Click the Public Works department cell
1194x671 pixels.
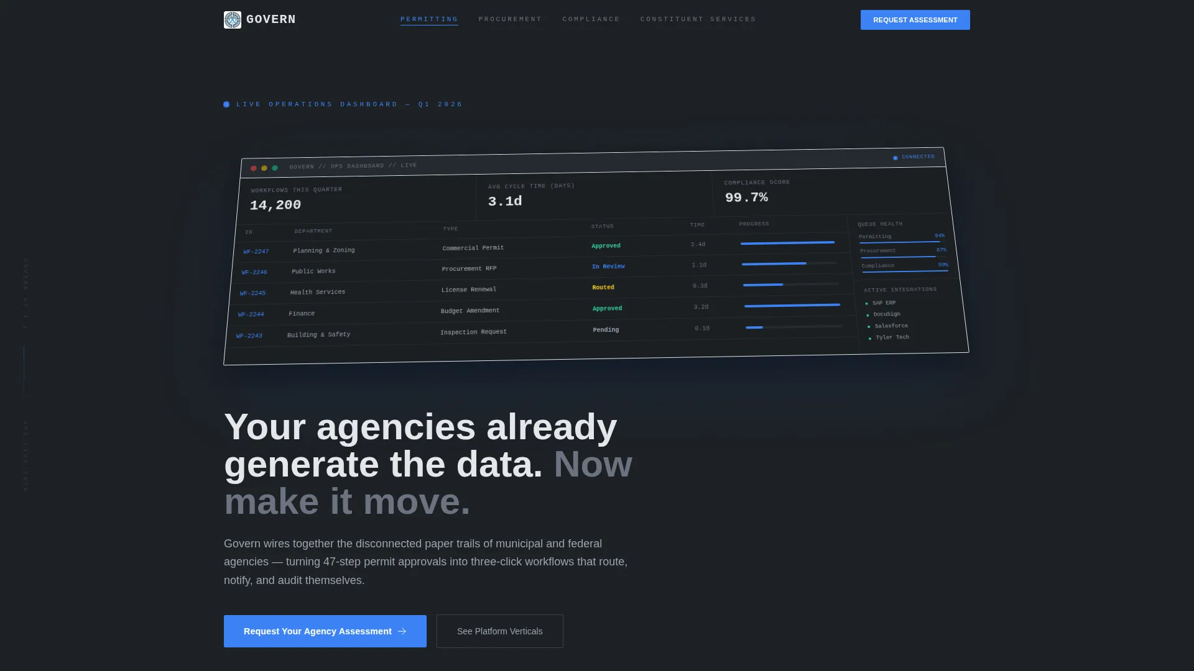coord(313,272)
